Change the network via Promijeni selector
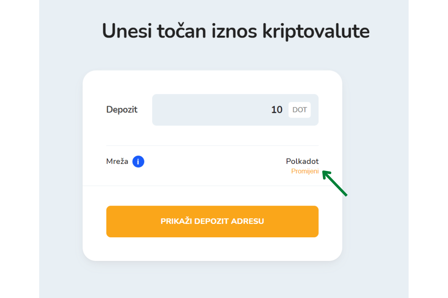The width and height of the screenshot is (448, 298). click(x=305, y=171)
